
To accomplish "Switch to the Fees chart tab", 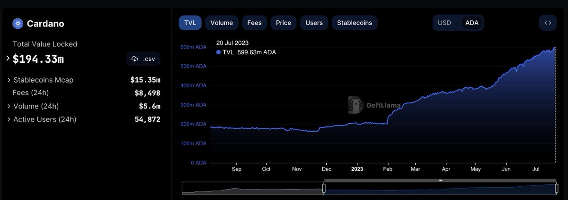I will 254,23.
